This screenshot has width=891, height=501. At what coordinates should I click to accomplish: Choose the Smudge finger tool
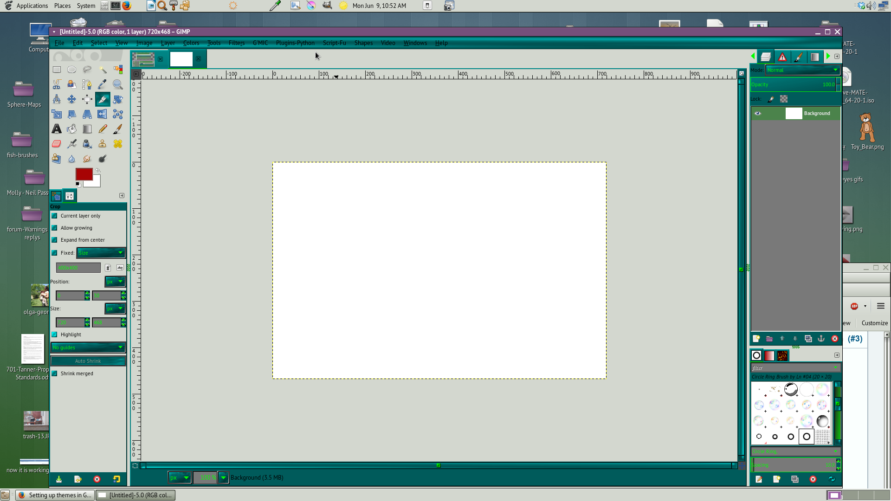coord(87,159)
